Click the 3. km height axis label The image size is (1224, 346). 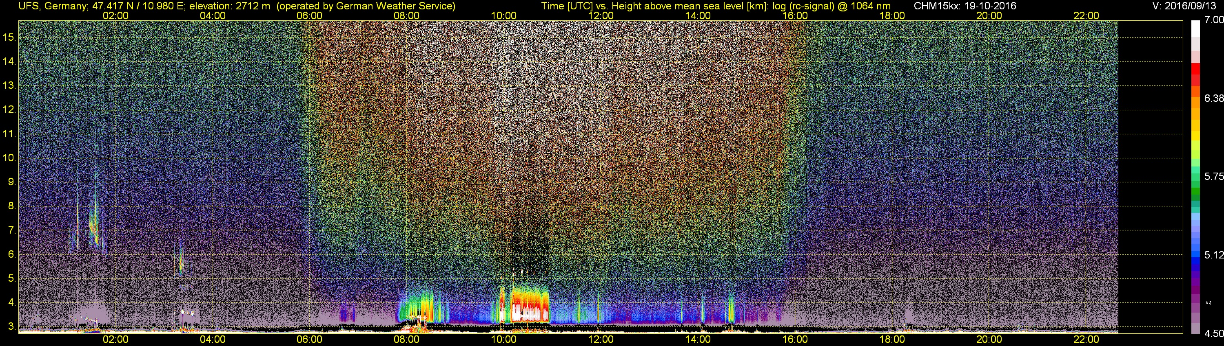point(11,326)
